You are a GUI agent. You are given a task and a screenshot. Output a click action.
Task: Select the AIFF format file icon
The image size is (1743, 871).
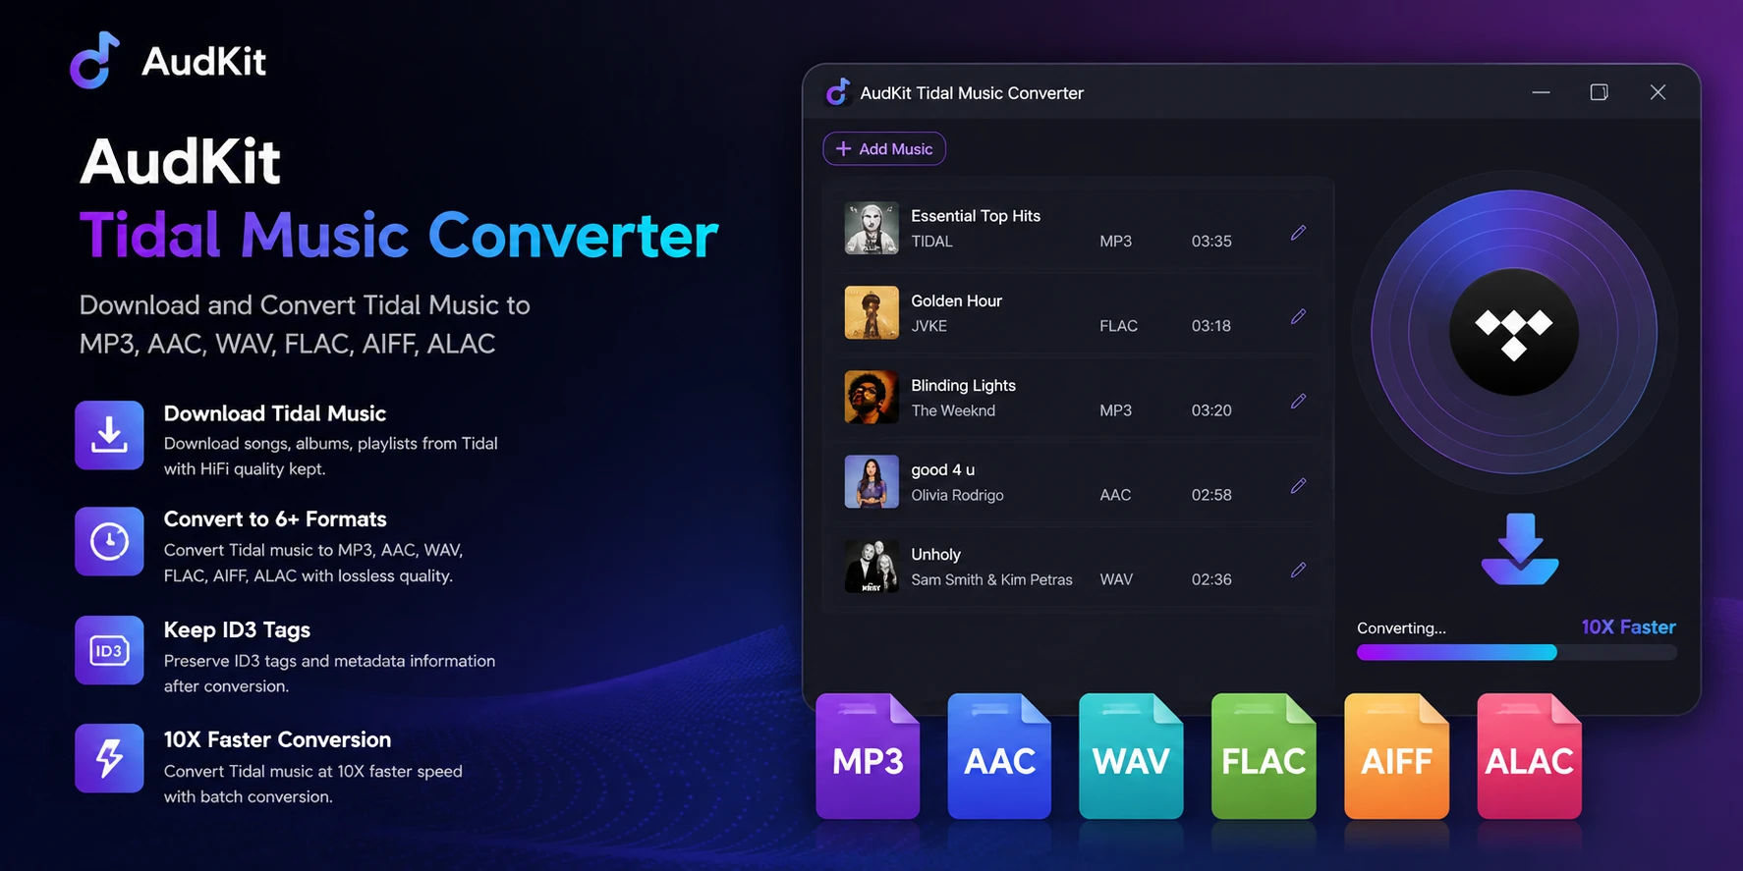click(1396, 756)
